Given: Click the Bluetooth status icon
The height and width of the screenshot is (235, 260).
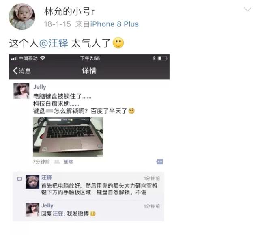Looking at the screenshot, I should tap(154, 58).
